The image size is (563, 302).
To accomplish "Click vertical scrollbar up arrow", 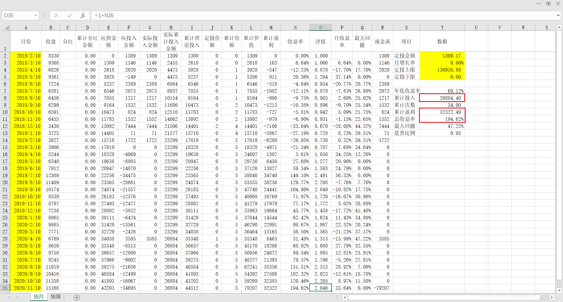I will 559,27.
